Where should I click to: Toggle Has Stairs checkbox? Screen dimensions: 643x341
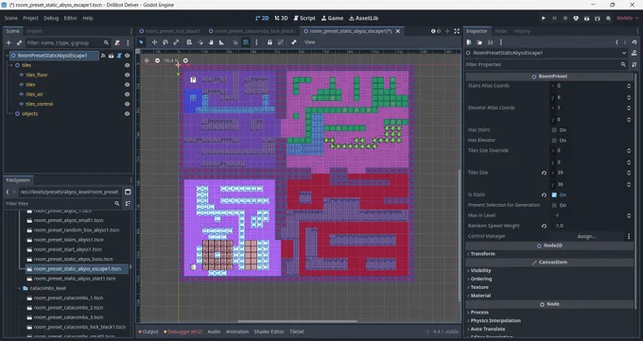[554, 130]
